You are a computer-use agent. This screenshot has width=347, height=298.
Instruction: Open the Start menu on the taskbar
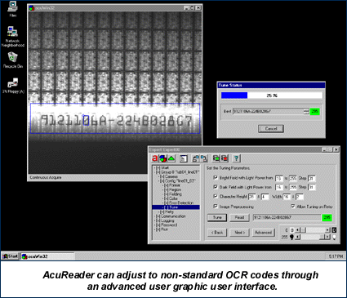tap(10, 256)
